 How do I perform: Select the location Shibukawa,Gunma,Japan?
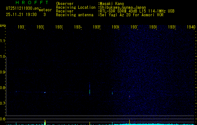point(123,7)
